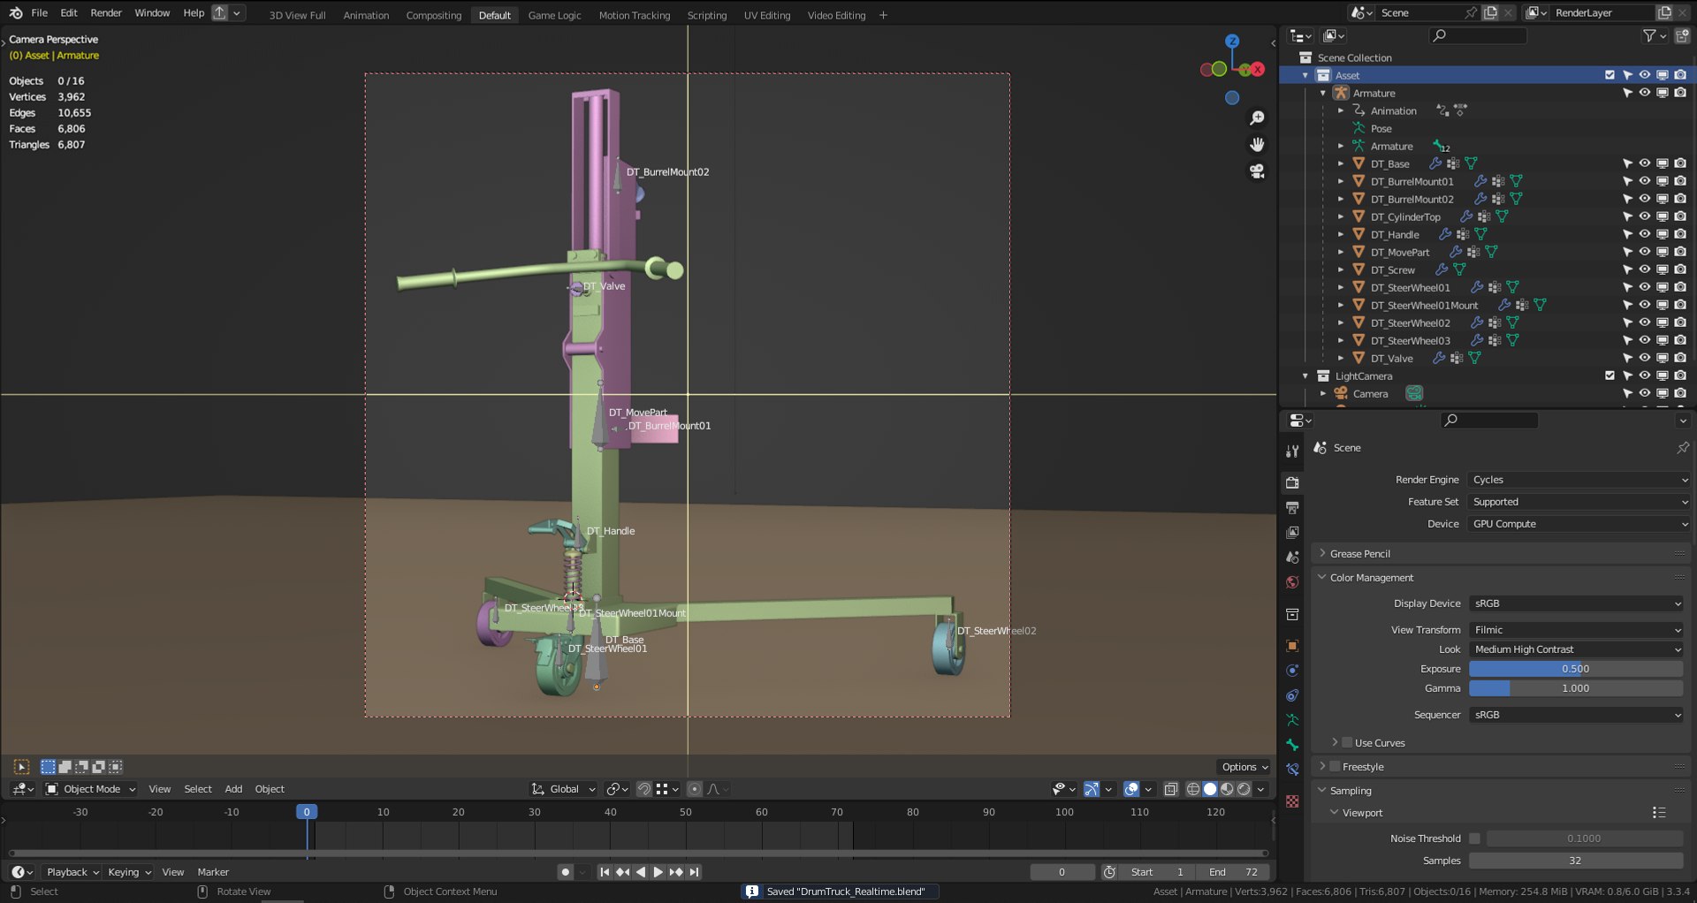Adjust the Gamma slider value
This screenshot has height=903, width=1697.
pos(1576,688)
